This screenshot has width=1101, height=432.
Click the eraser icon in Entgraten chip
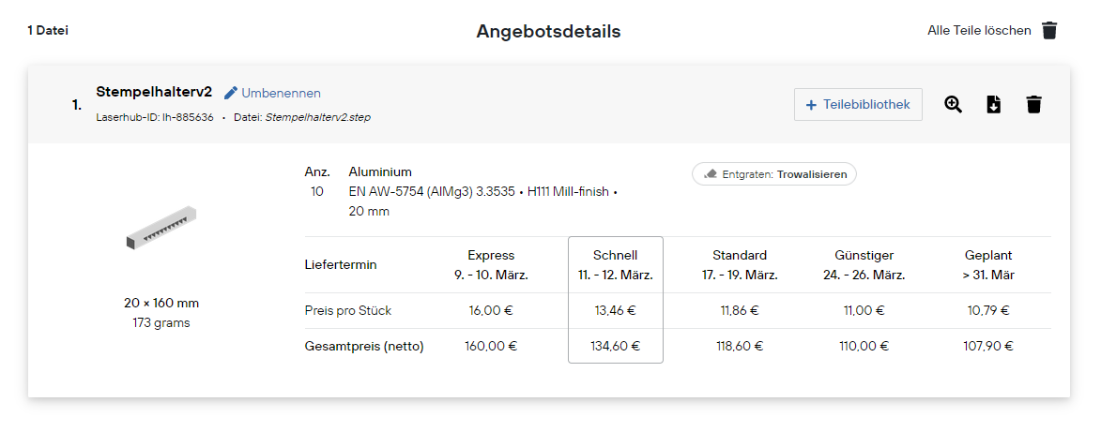click(710, 174)
